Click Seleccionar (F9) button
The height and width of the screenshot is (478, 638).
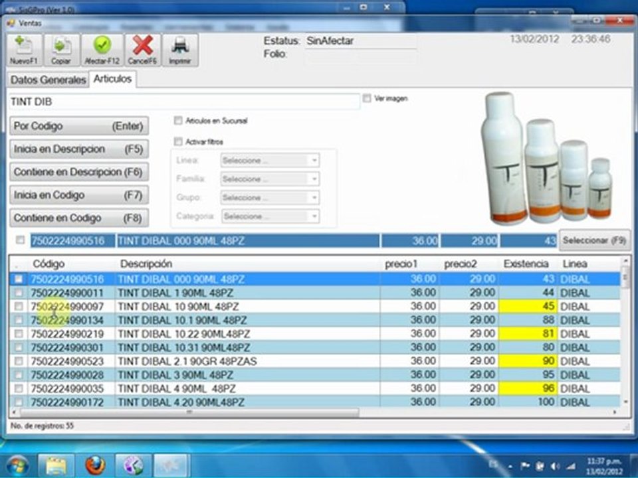594,240
